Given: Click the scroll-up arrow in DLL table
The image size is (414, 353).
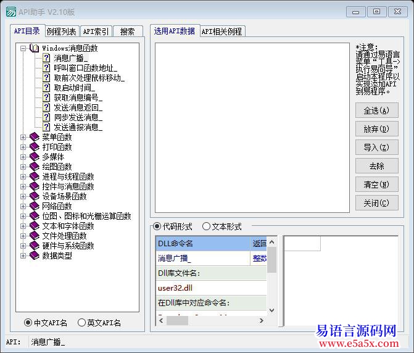Looking at the screenshot, I should pyautogui.click(x=271, y=241).
